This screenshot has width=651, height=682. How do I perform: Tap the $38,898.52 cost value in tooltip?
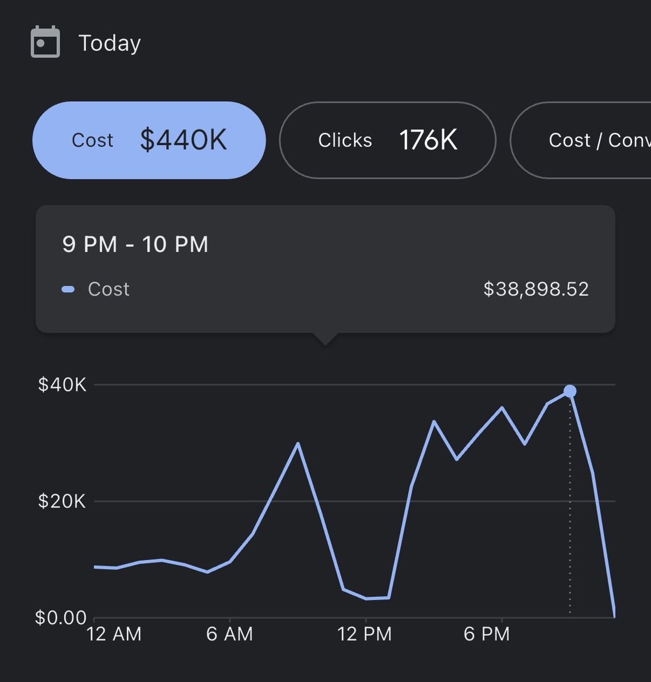536,289
